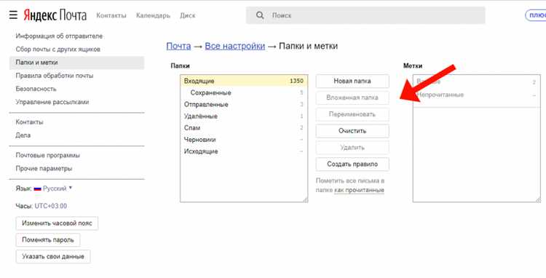Open the Контакты header link

coord(111,15)
